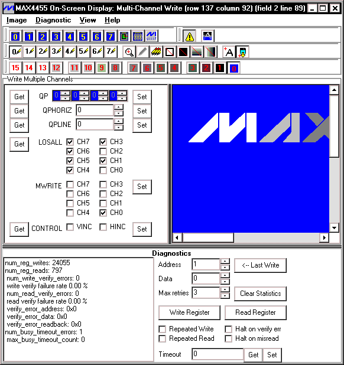Enable the Repeated Write checkbox
344x365 pixels.
pos(162,329)
